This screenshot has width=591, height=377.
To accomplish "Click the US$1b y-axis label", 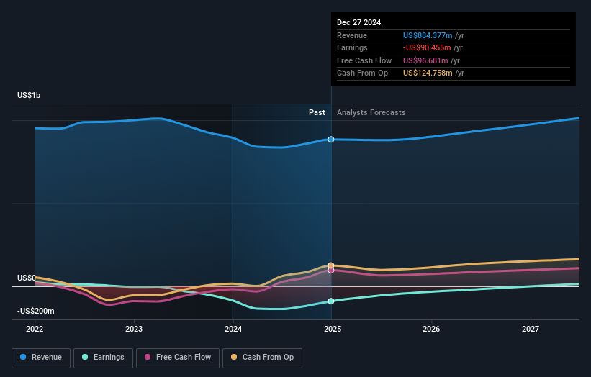I will tap(29, 95).
